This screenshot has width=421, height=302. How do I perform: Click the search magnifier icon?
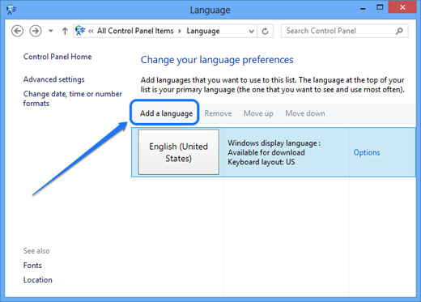click(x=399, y=31)
